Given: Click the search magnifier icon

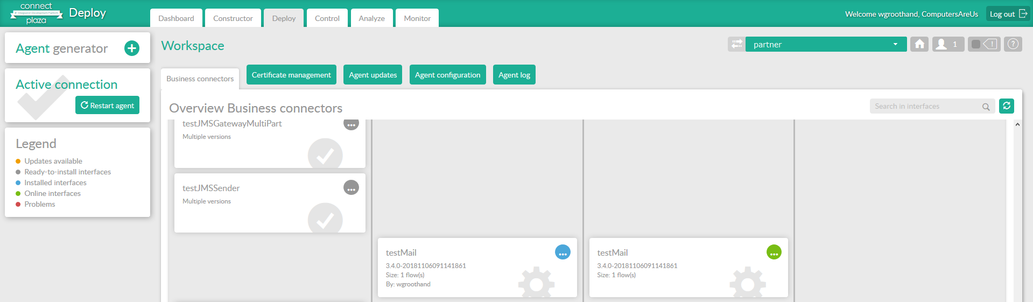Looking at the screenshot, I should pyautogui.click(x=986, y=107).
